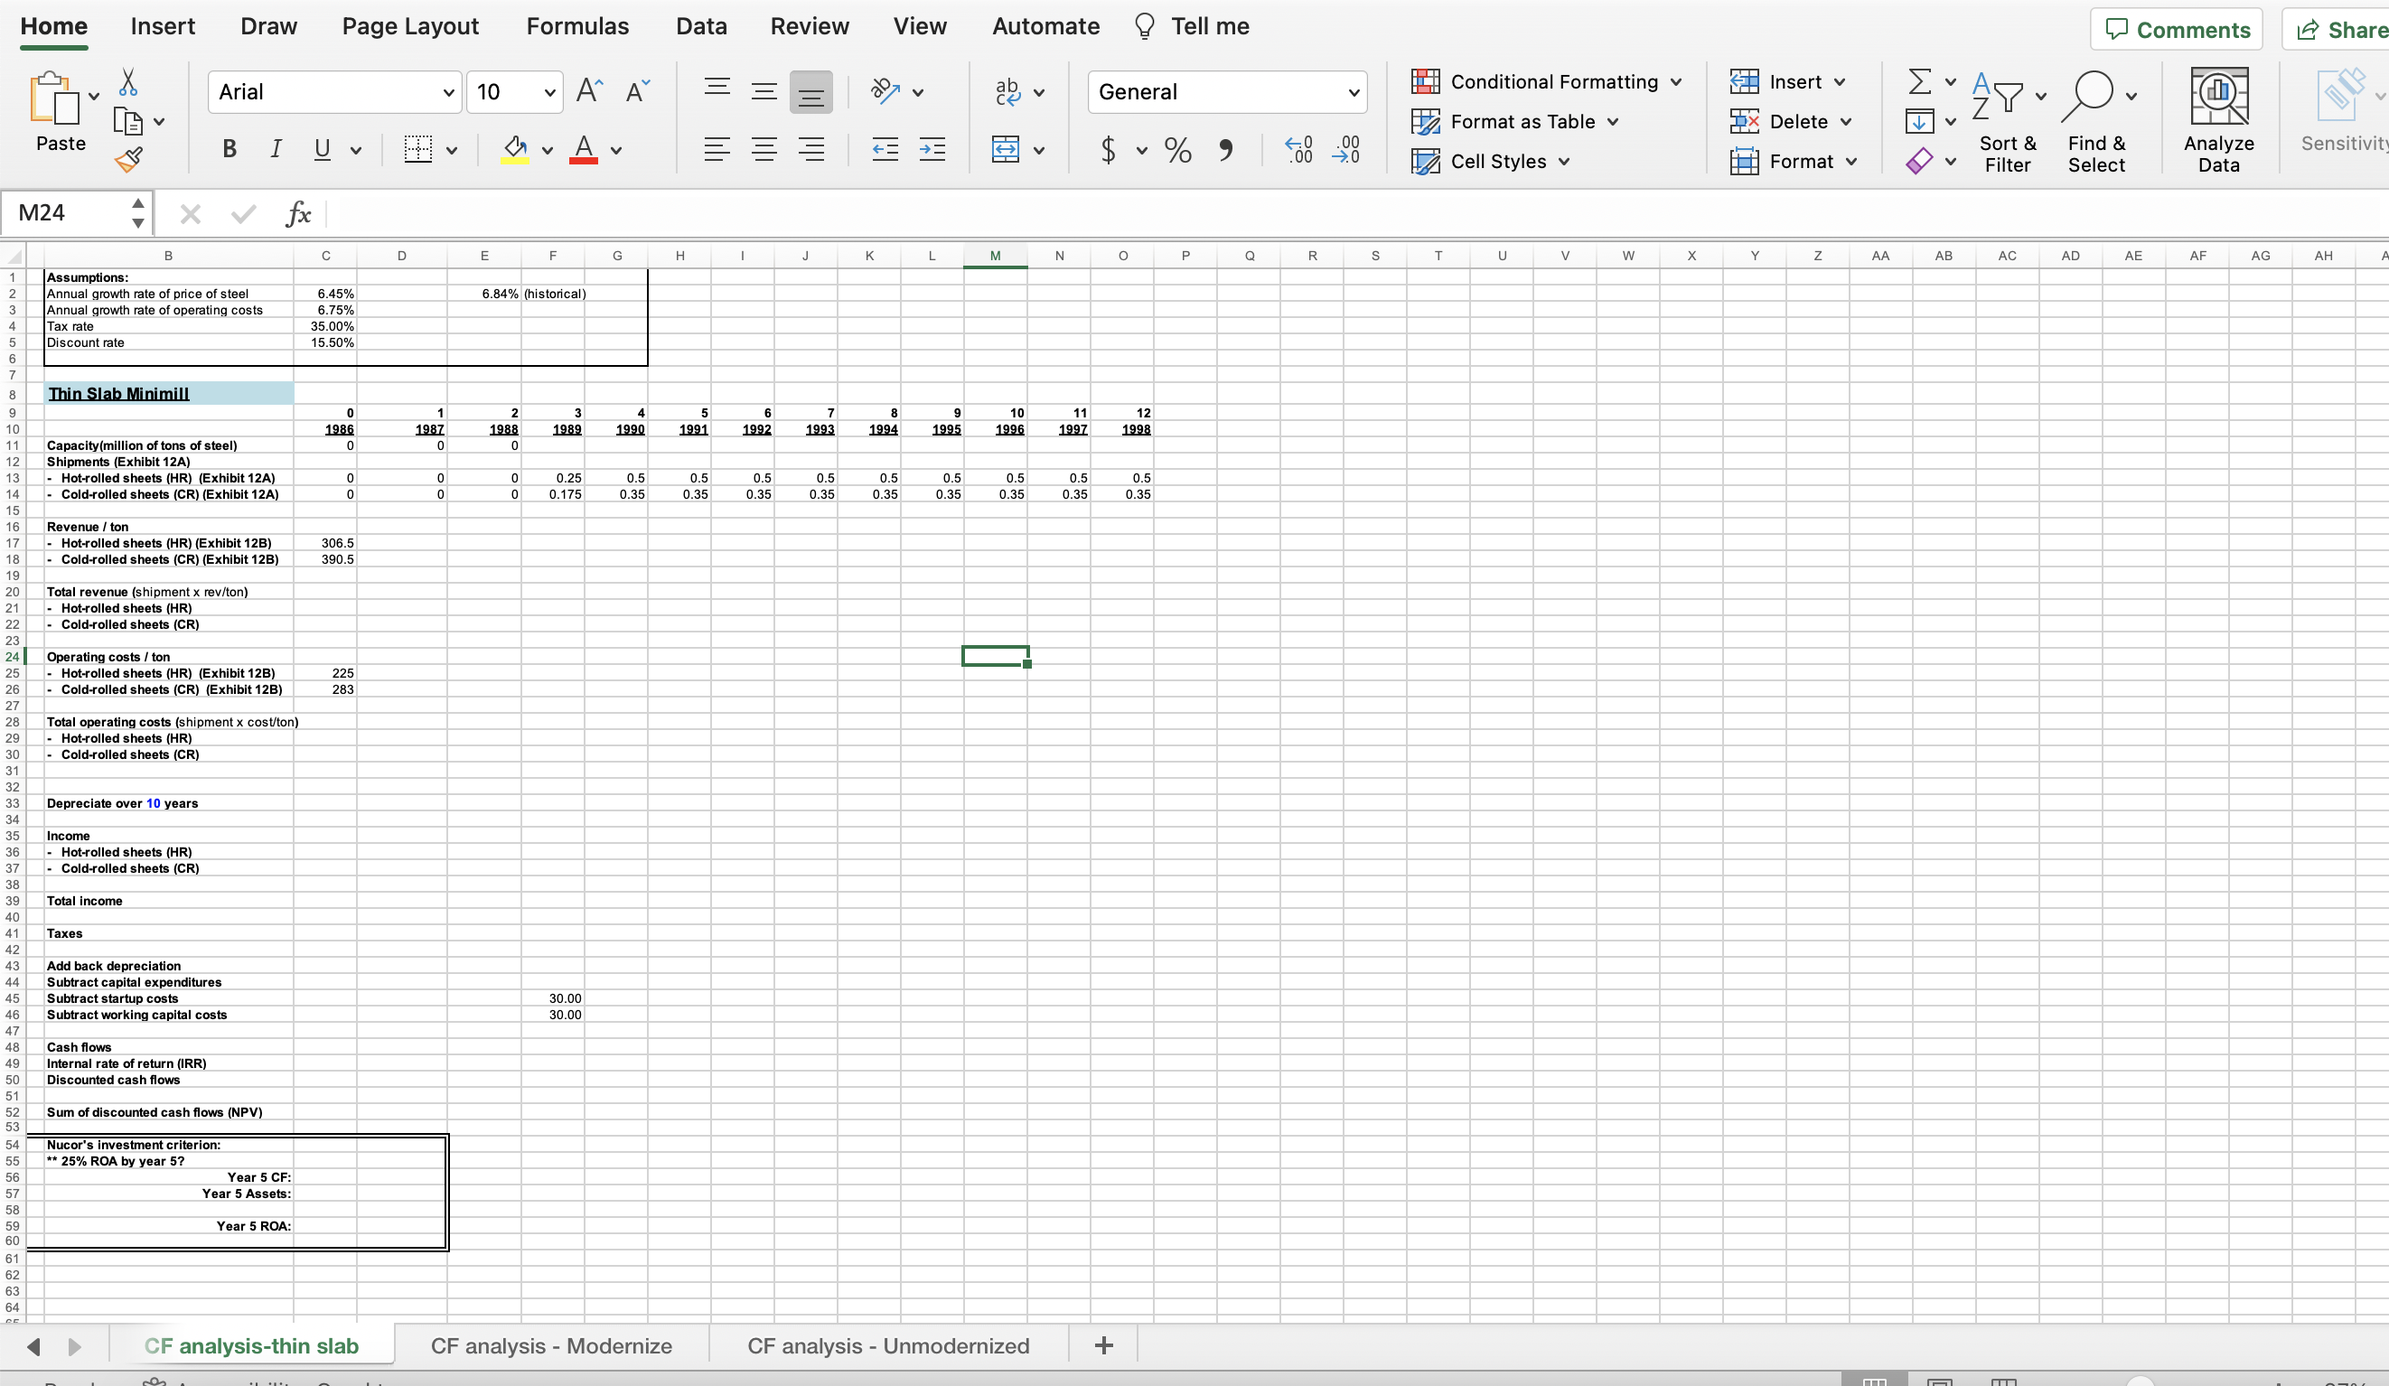
Task: Switch to the Formulas ribbon tab
Action: click(x=578, y=25)
